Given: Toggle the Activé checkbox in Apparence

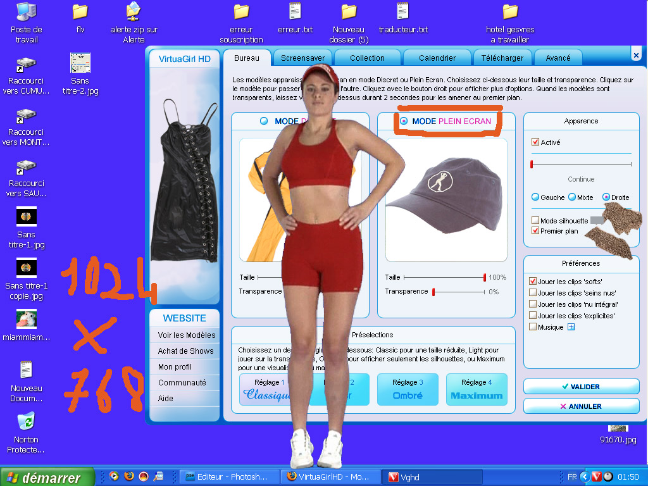Looking at the screenshot, I should [535, 142].
